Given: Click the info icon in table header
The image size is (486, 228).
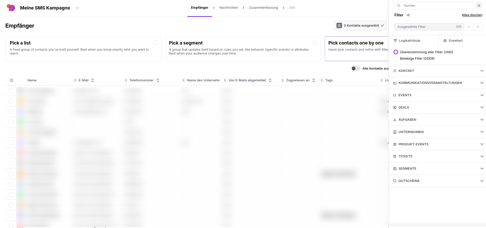Looking at the screenshot, I should (x=12, y=80).
